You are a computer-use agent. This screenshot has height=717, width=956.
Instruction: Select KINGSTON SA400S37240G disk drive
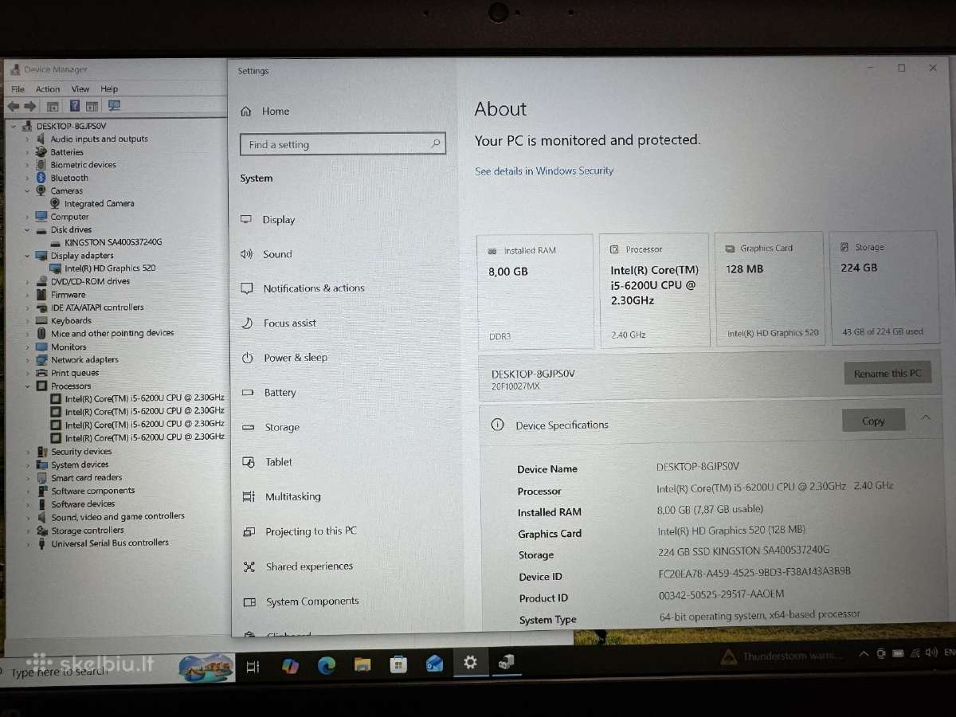coord(113,242)
